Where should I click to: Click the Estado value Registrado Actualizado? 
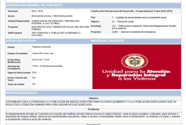(42, 47)
